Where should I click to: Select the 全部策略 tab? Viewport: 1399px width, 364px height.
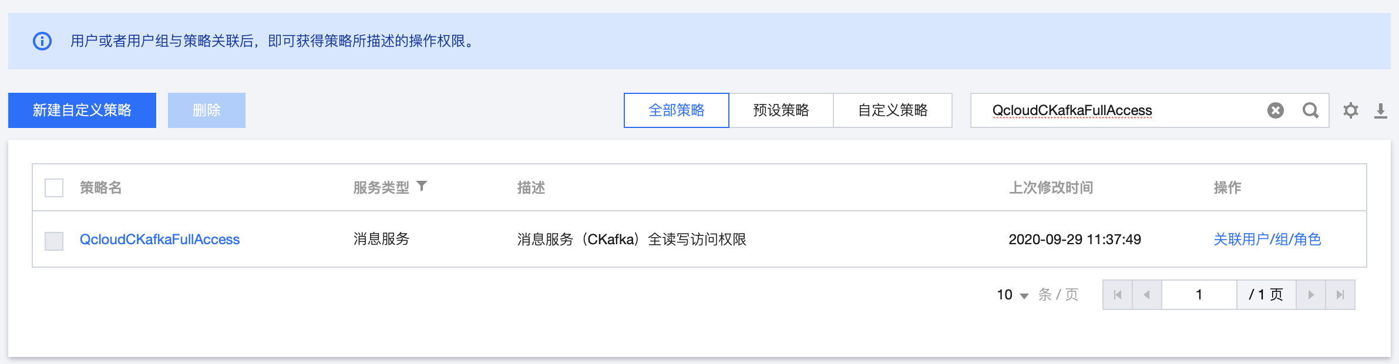click(677, 110)
